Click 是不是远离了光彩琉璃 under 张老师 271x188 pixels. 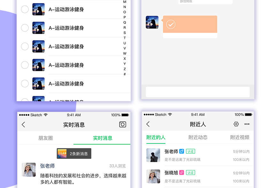coord(182,159)
